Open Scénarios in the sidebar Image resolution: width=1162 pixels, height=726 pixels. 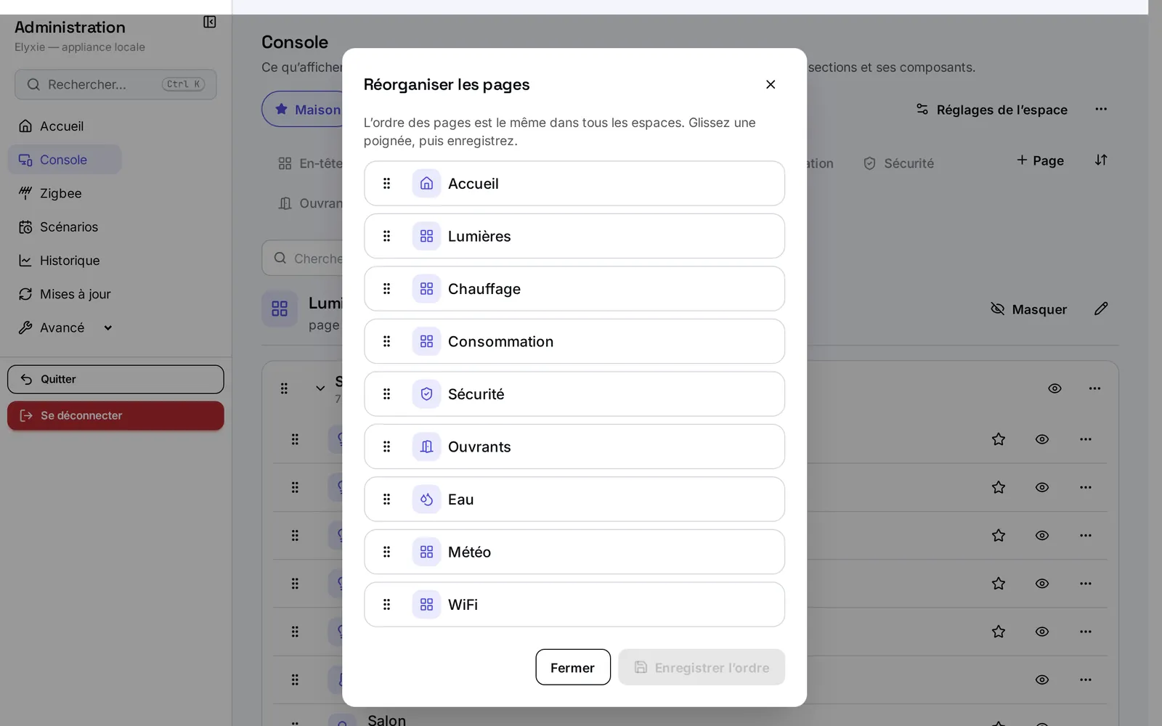pyautogui.click(x=58, y=227)
